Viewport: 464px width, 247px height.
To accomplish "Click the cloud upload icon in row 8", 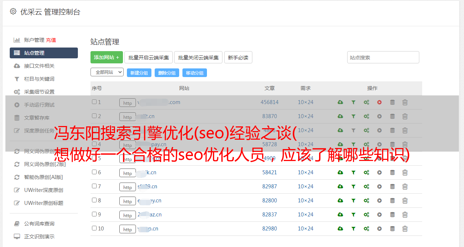I will coord(340,201).
